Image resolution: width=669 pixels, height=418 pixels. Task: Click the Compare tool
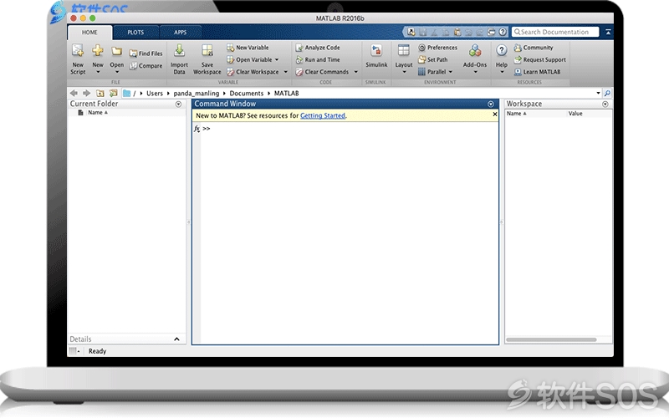[x=146, y=66]
